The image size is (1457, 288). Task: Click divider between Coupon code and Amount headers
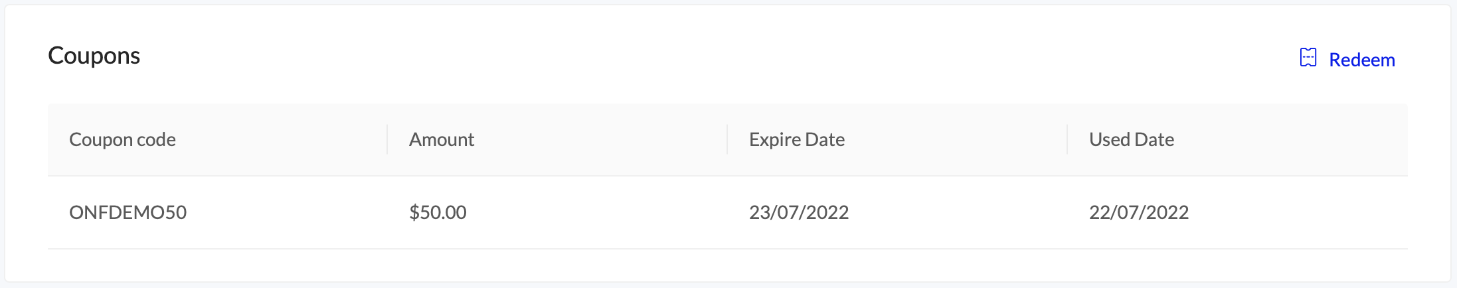(x=387, y=139)
